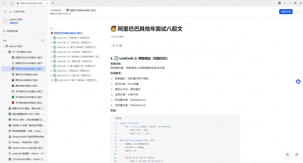Collapse the left sidebar with menu icon
This screenshot has height=163, width=303.
click(5, 11)
